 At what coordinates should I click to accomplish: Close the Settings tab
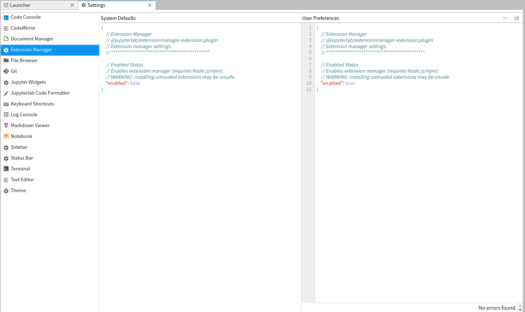pos(150,5)
